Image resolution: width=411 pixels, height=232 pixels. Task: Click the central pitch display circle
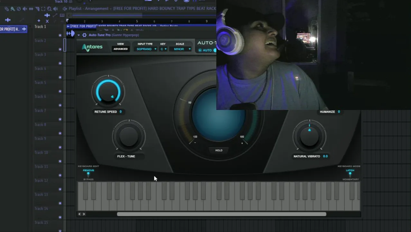point(219,115)
